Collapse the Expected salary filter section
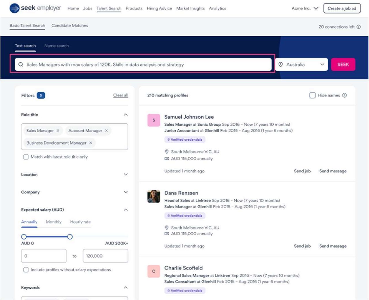Screen dimensions: 369x300 click(x=126, y=210)
